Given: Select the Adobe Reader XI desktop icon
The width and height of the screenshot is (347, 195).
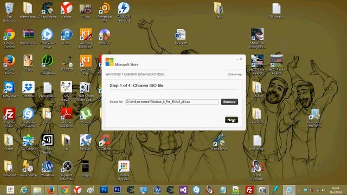Looking at the screenshot, I should (x=66, y=118).
